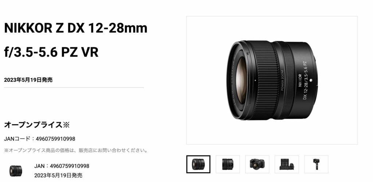
Task: Click the NIKKOR Z DX 12-28mm title
Action: [76, 28]
